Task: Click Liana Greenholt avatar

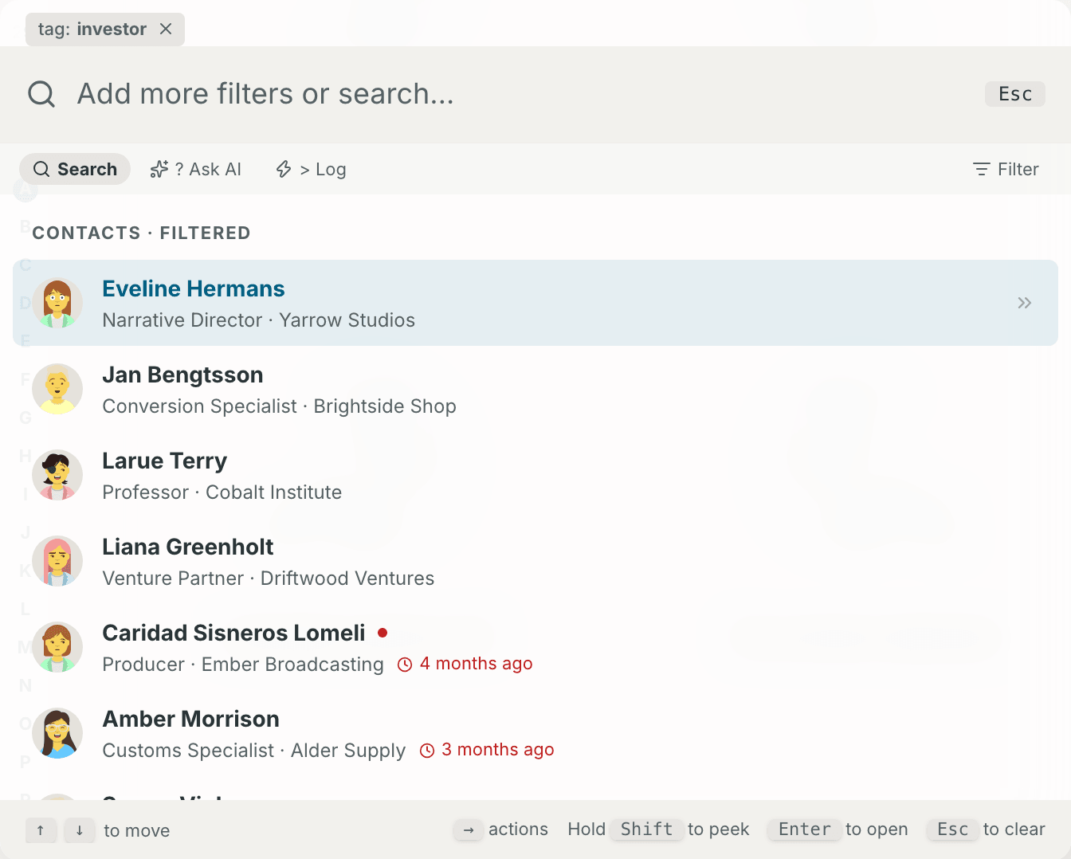Action: 57,561
